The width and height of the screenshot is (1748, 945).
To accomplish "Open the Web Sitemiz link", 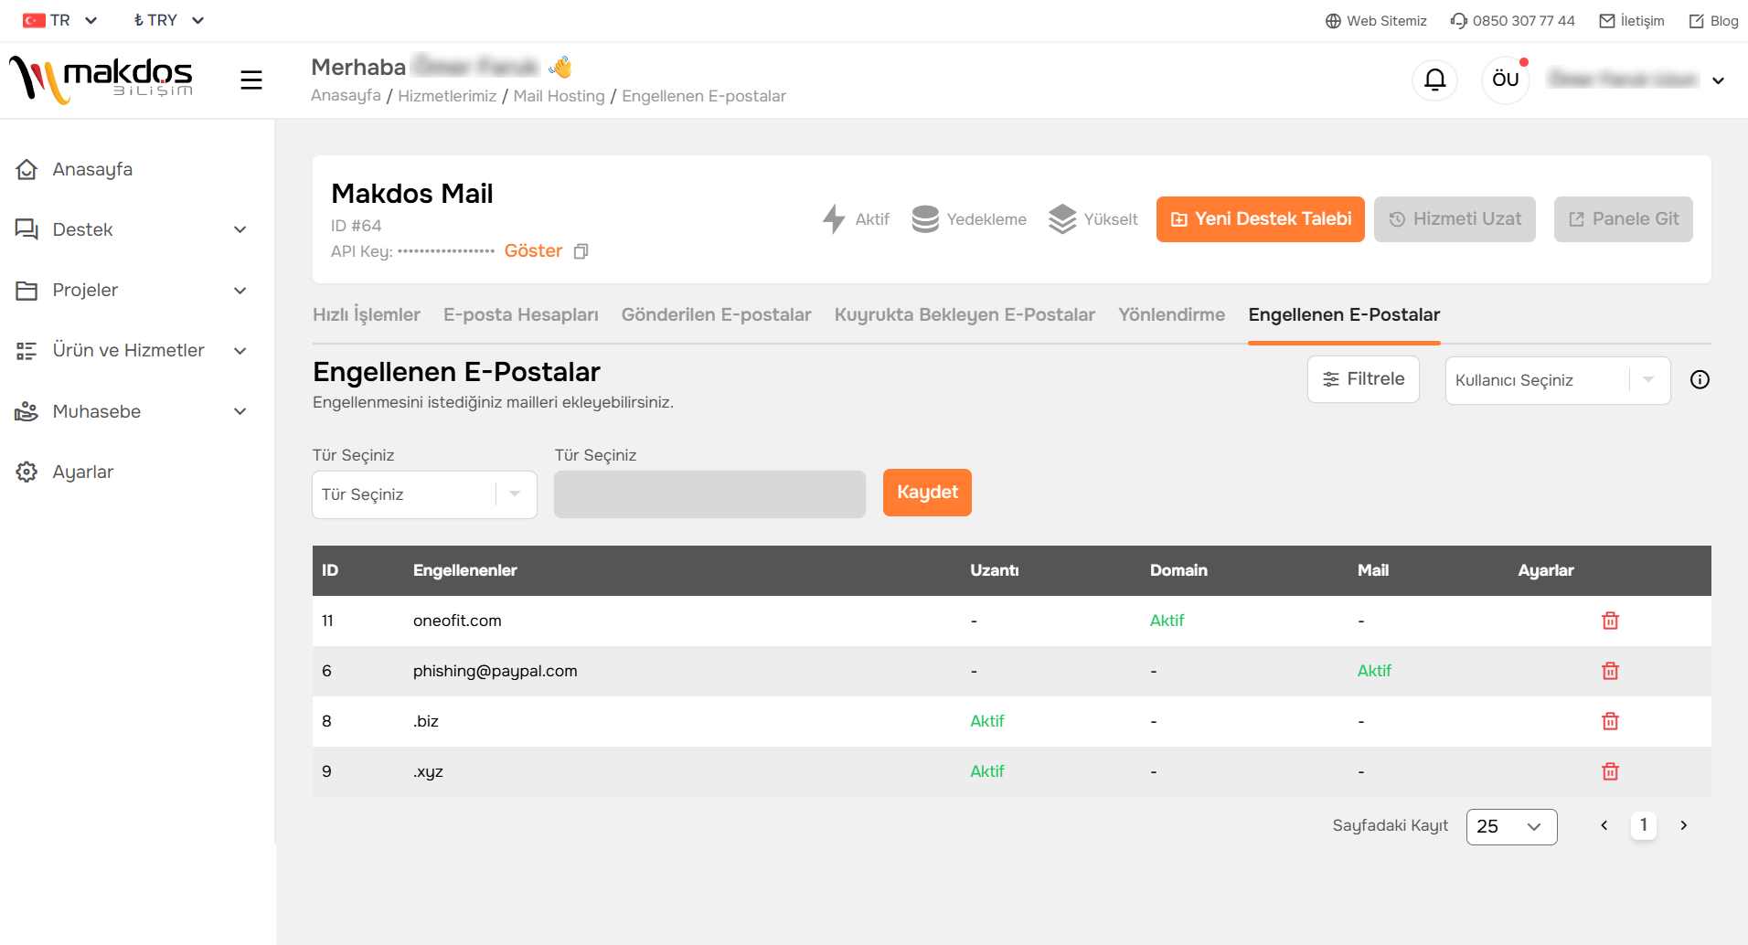I will 1376,21.
